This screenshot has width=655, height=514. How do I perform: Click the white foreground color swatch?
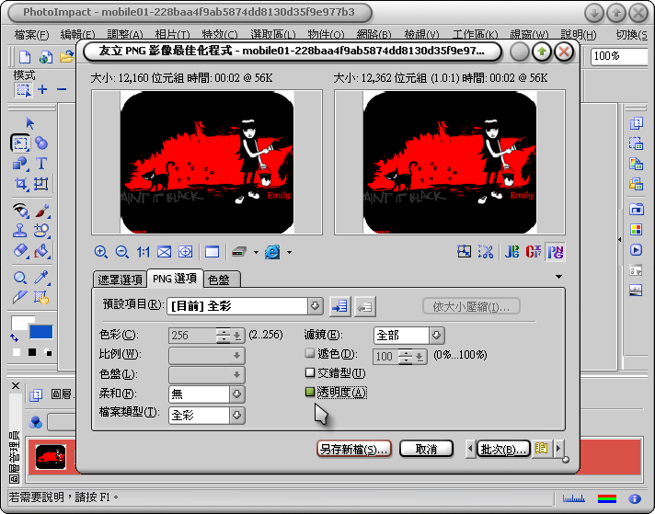pyautogui.click(x=20, y=323)
